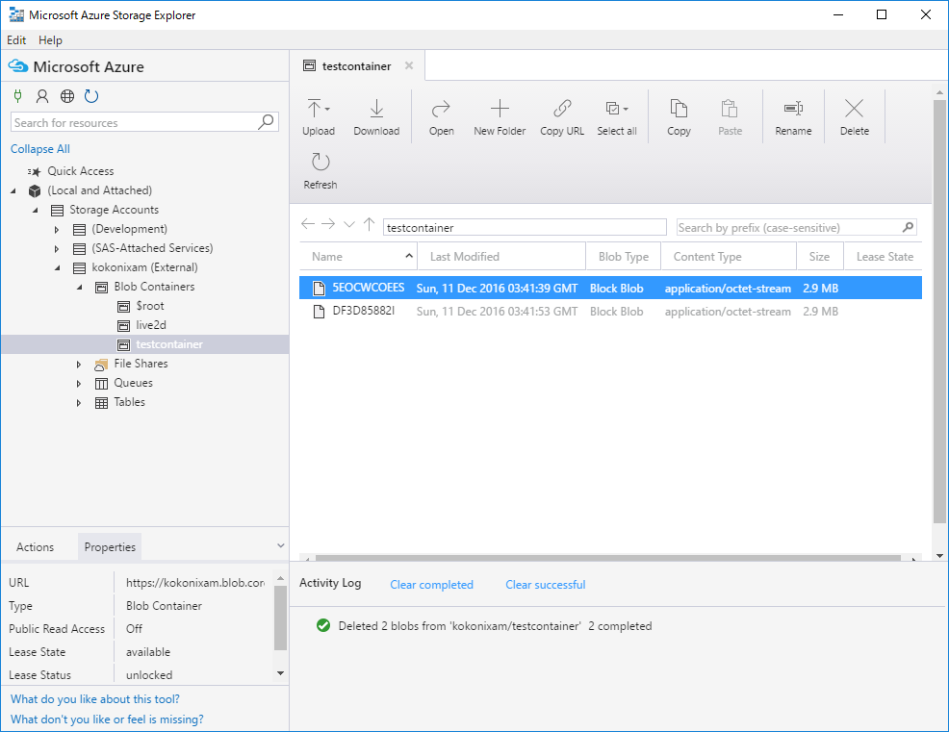Select the testcontainer tab
This screenshot has height=732, width=949.
(357, 66)
